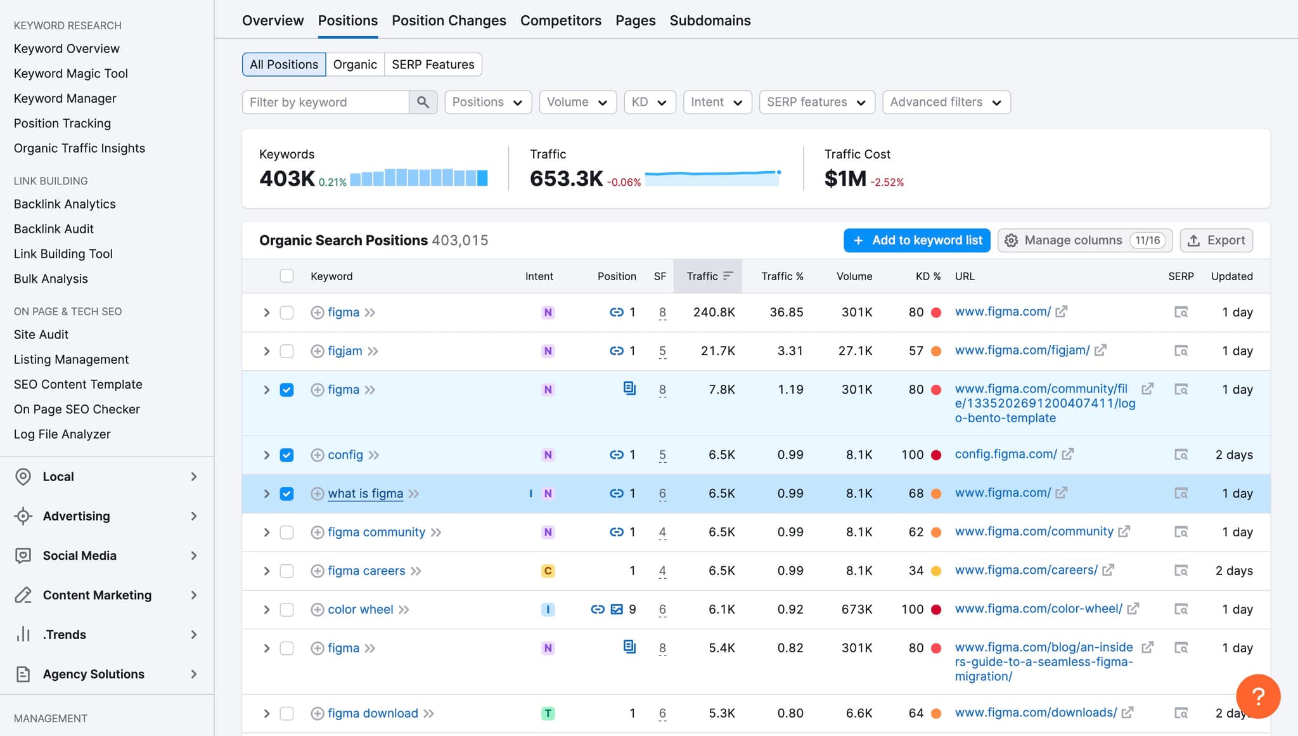Open the Intent filter dropdown
The image size is (1298, 736).
coord(717,102)
